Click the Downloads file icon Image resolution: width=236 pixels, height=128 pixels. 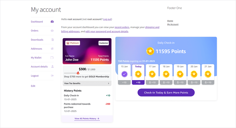(x=52, y=40)
